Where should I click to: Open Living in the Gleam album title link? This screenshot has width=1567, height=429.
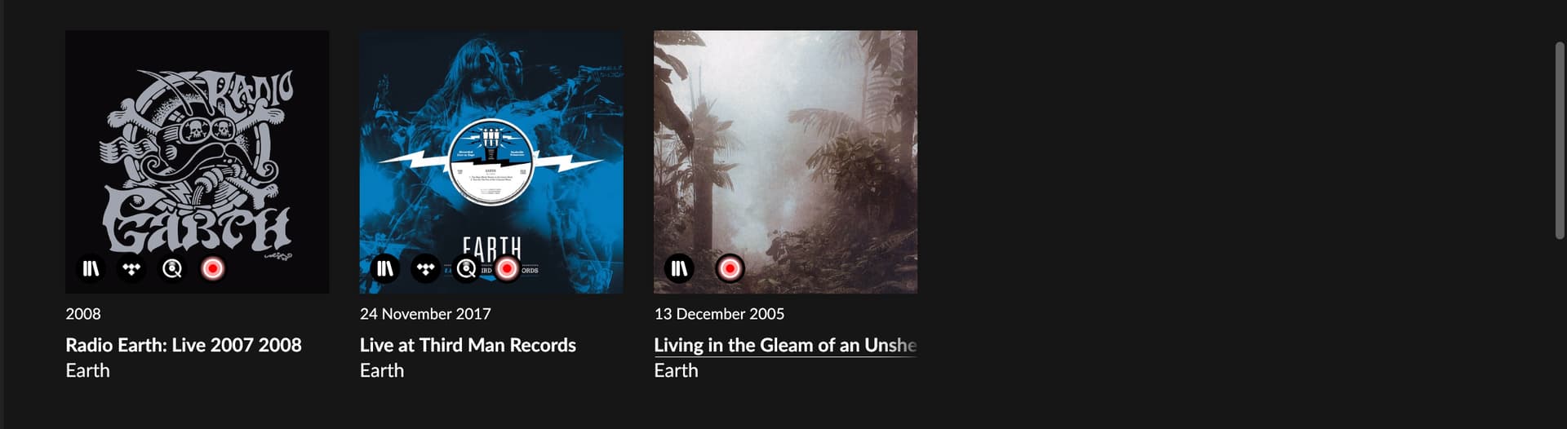785,345
